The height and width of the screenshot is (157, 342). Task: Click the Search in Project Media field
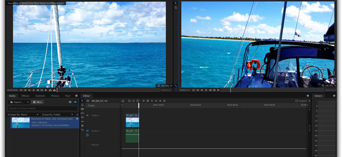click(x=43, y=108)
